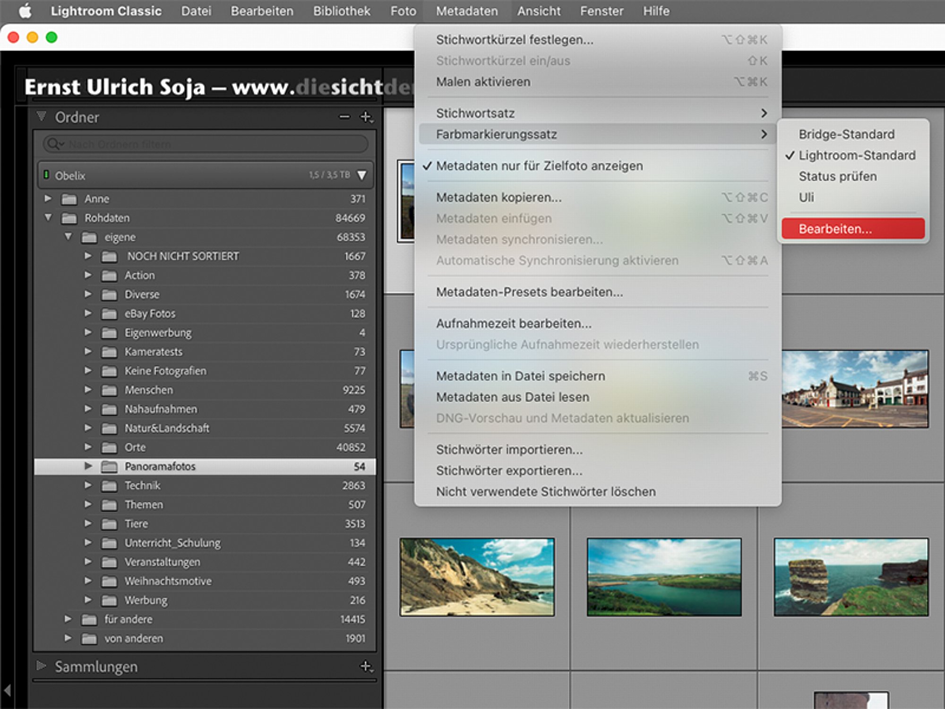Image resolution: width=945 pixels, height=709 pixels.
Task: Choose Metadaten in Datei speichern
Action: [598, 376]
